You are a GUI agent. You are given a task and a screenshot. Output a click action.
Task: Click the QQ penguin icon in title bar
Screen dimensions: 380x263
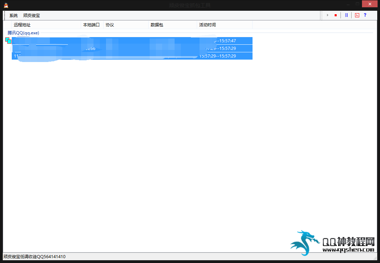[x=6, y=5]
